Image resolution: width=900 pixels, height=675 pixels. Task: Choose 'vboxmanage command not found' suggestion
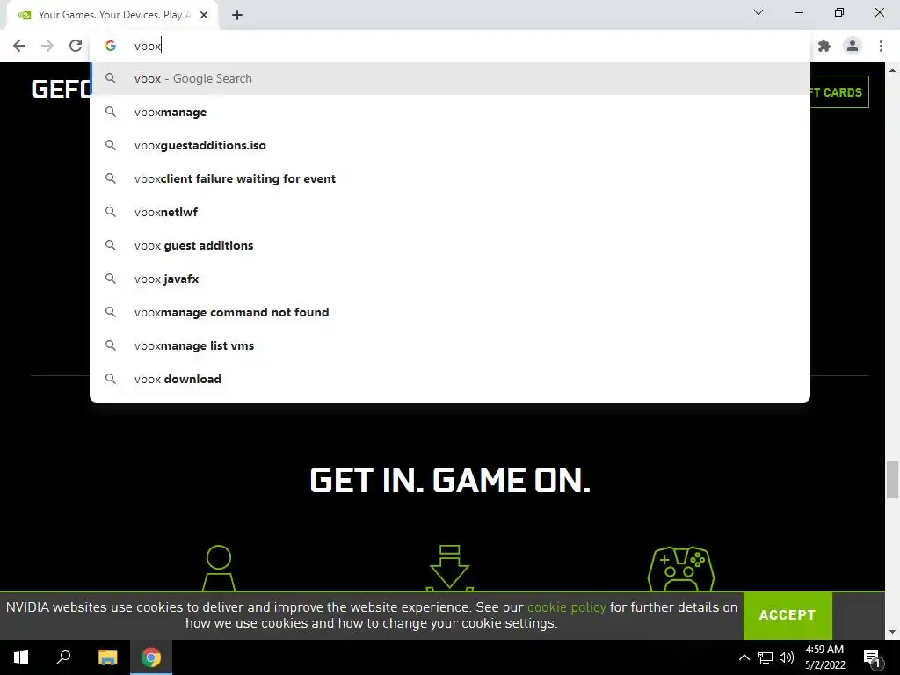[450, 312]
